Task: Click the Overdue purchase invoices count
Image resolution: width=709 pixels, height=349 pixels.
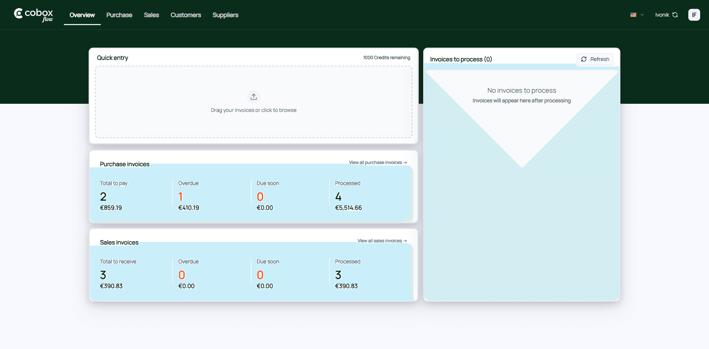Action: pyautogui.click(x=180, y=196)
